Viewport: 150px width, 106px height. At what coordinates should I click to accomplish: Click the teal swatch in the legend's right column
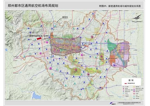point(134,97)
